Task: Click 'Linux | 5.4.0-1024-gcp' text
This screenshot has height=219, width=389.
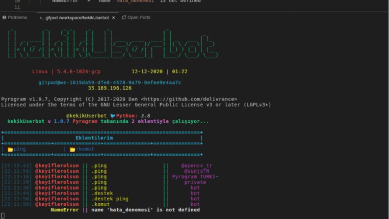Action: (x=66, y=72)
